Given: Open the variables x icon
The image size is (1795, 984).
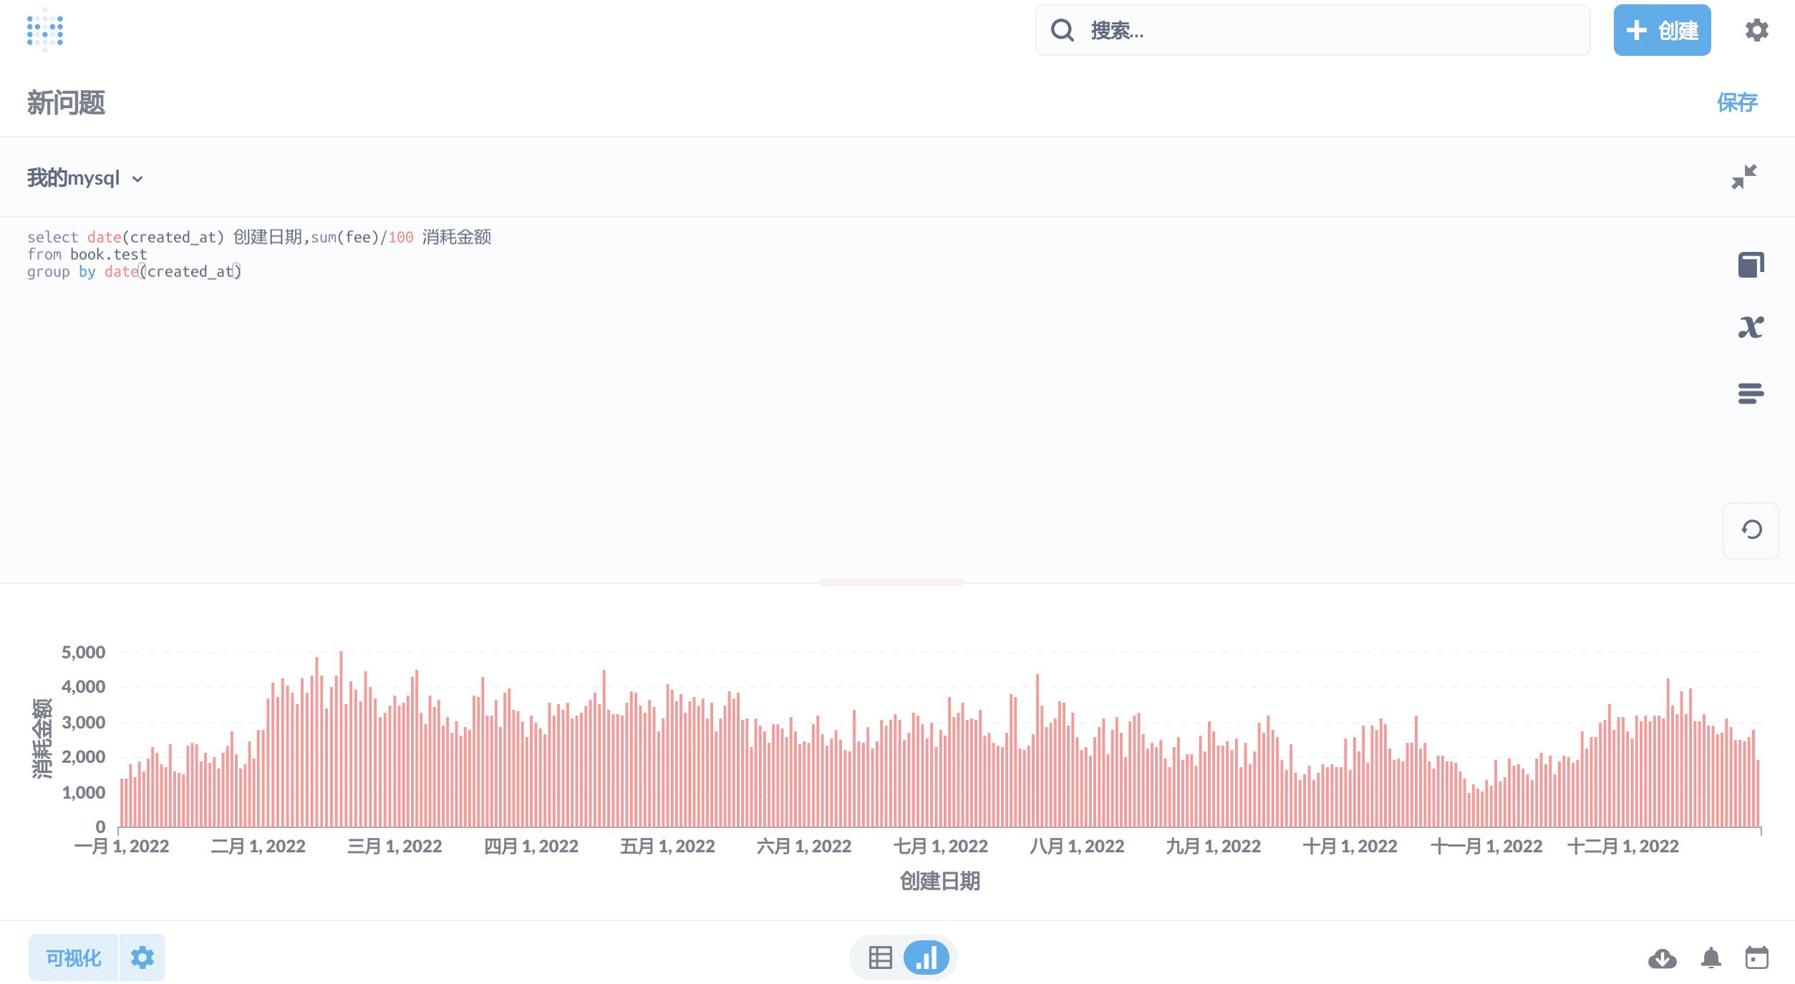Looking at the screenshot, I should pyautogui.click(x=1751, y=328).
